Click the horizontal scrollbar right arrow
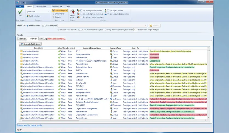Image resolution: width=229 pixels, height=133 pixels. [x=206, y=120]
